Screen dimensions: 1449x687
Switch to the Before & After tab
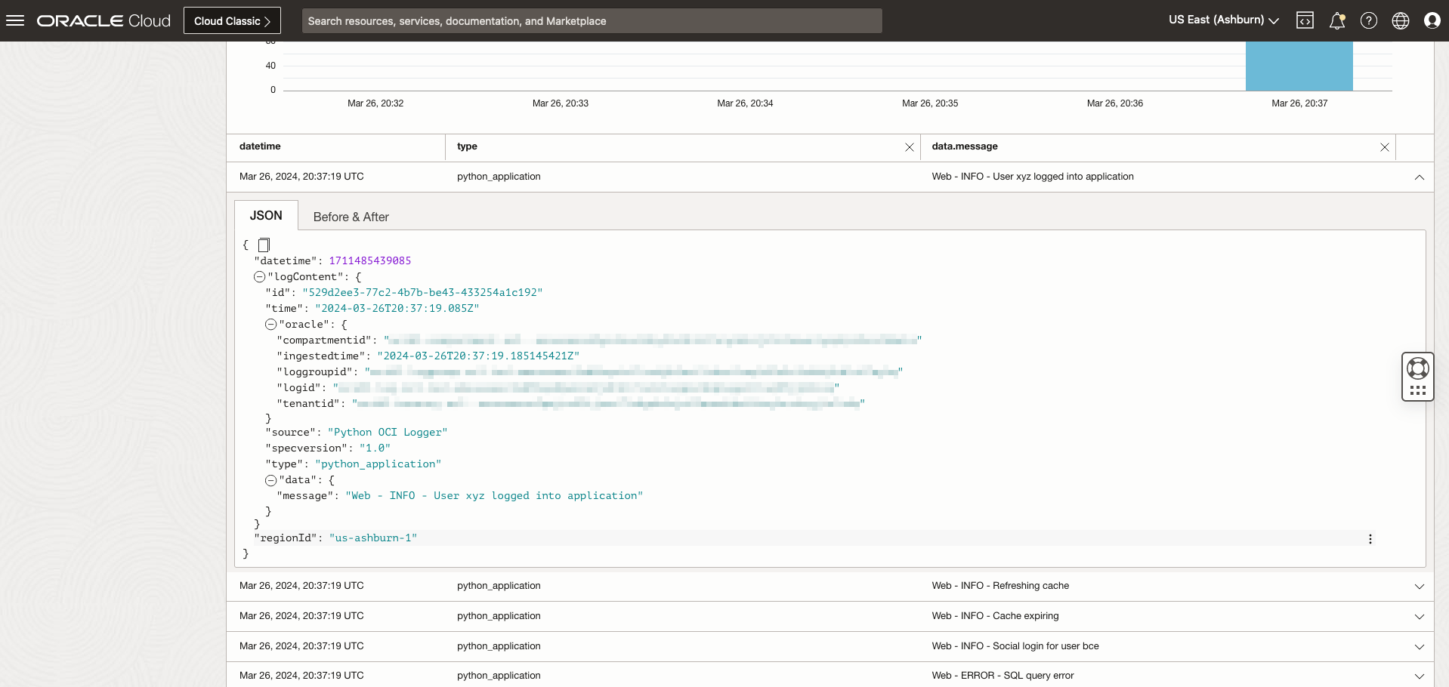(x=351, y=217)
